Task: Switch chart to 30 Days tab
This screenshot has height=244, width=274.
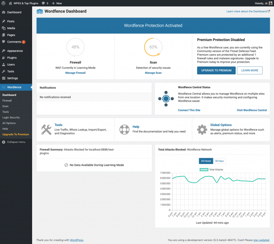Action: pyautogui.click(x=219, y=161)
